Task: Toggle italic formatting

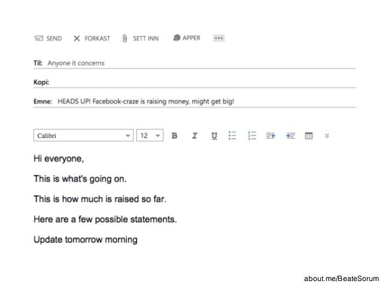Action: click(195, 135)
